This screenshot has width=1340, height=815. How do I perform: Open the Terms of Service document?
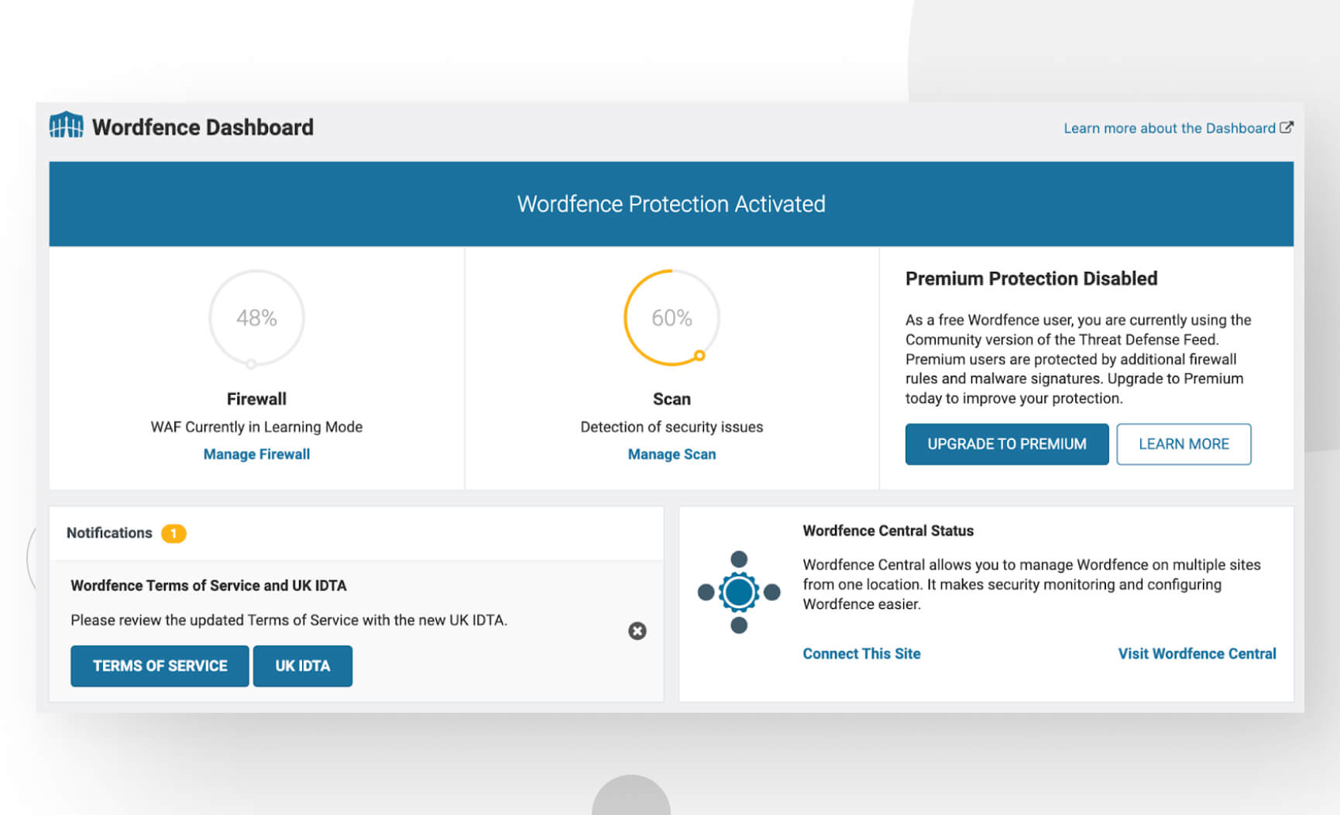tap(160, 665)
